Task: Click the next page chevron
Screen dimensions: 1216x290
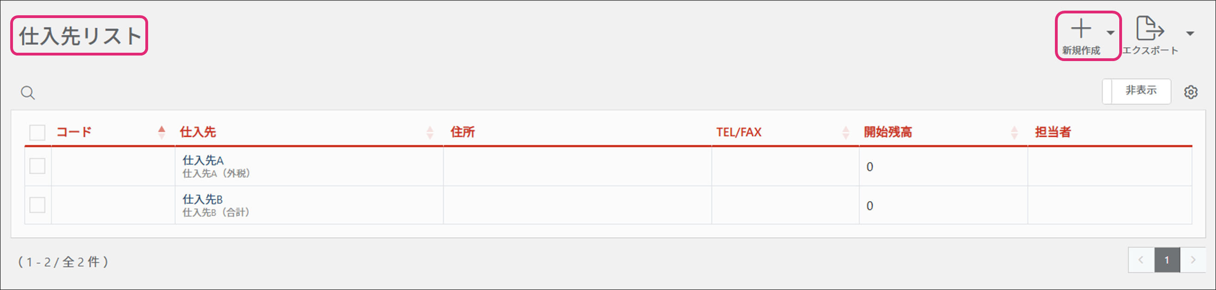Action: pyautogui.click(x=1193, y=260)
